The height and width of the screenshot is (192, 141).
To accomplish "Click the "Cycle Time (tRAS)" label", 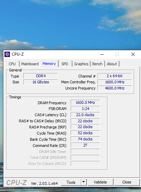I will click(x=51, y=133).
